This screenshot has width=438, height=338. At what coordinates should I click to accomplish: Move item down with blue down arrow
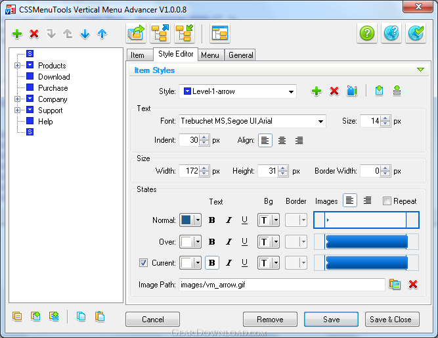(x=85, y=34)
